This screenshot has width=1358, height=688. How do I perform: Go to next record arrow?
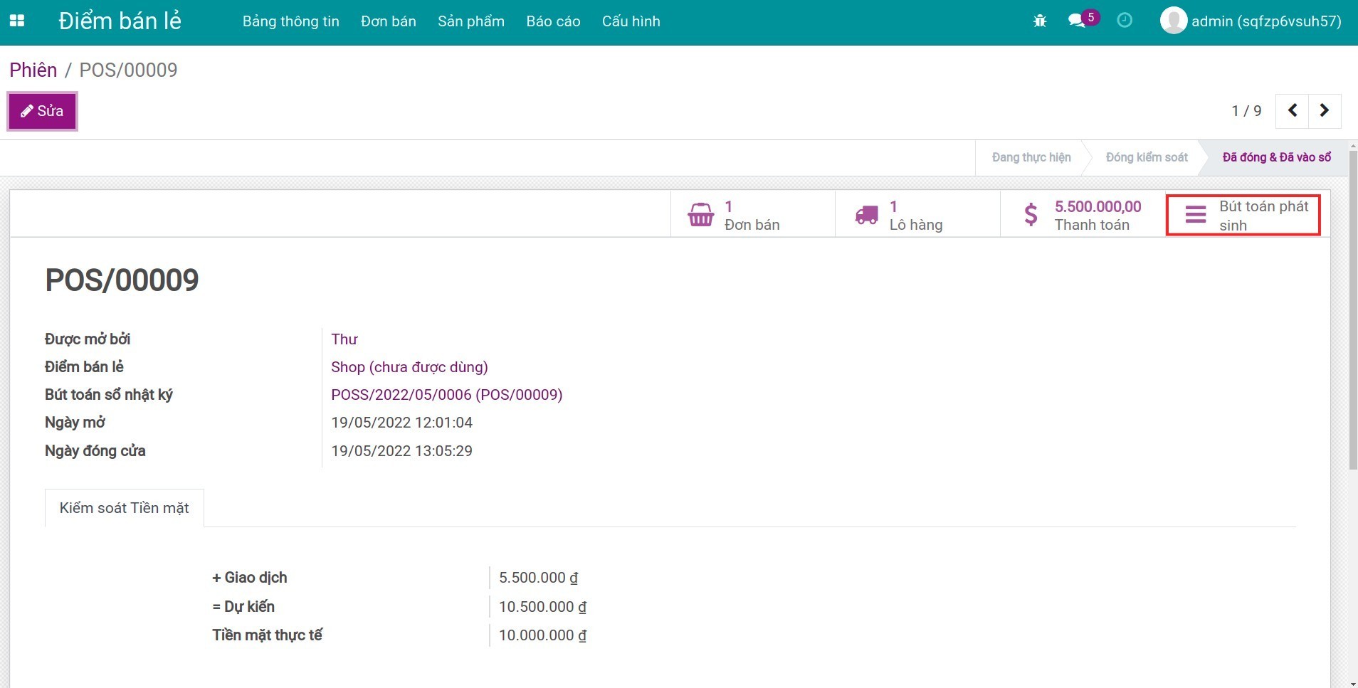click(x=1325, y=110)
